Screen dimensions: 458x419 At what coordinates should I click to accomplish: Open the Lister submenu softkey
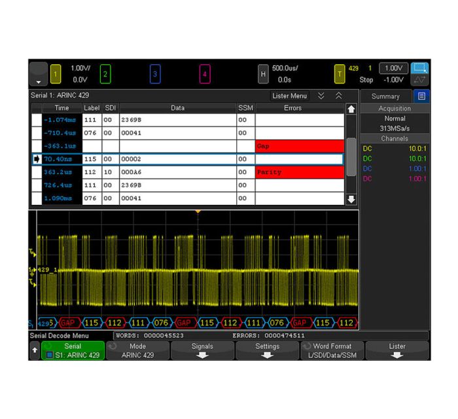click(x=397, y=351)
